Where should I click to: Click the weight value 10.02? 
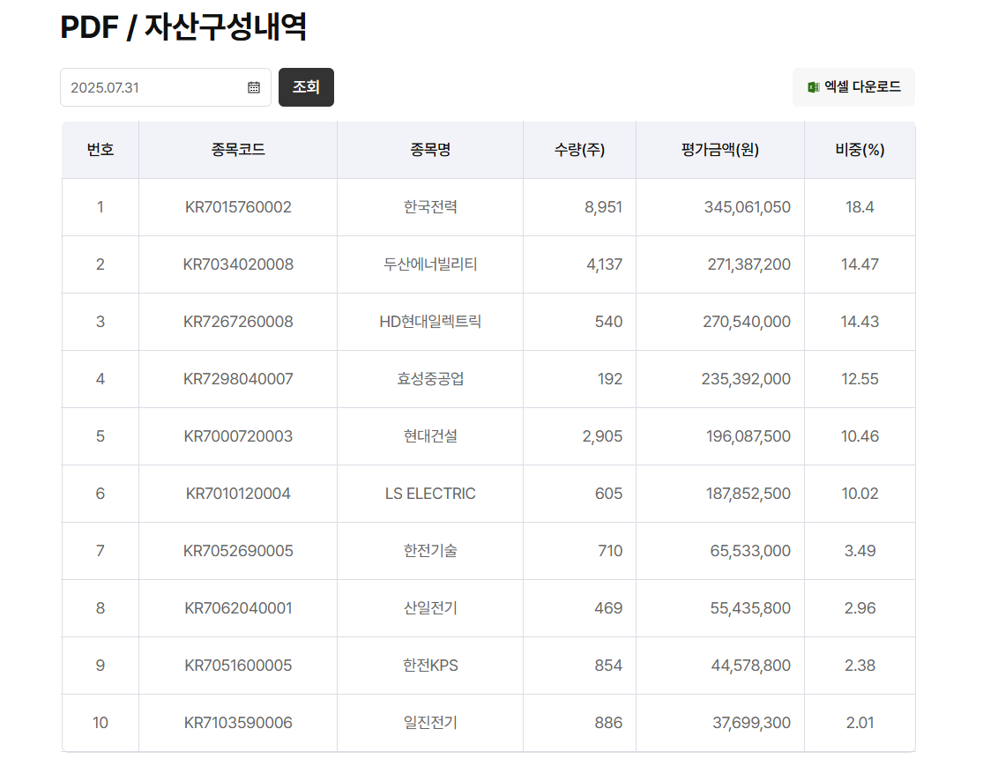pos(860,494)
